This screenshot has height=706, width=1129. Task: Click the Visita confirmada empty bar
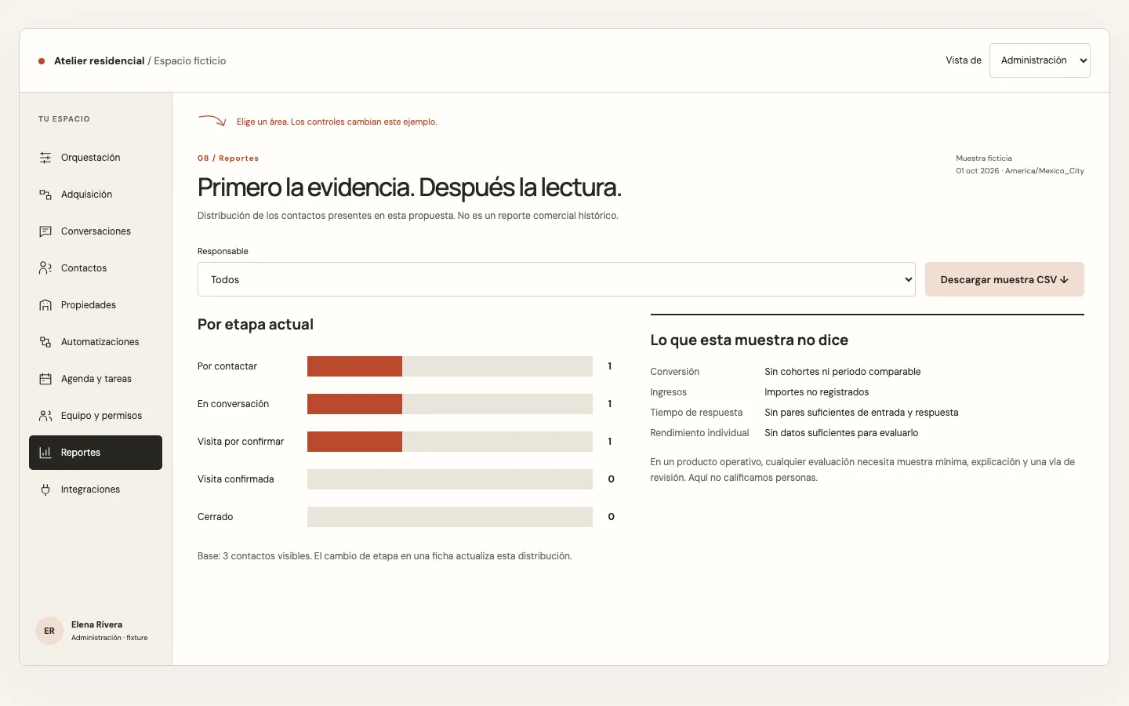coord(450,479)
